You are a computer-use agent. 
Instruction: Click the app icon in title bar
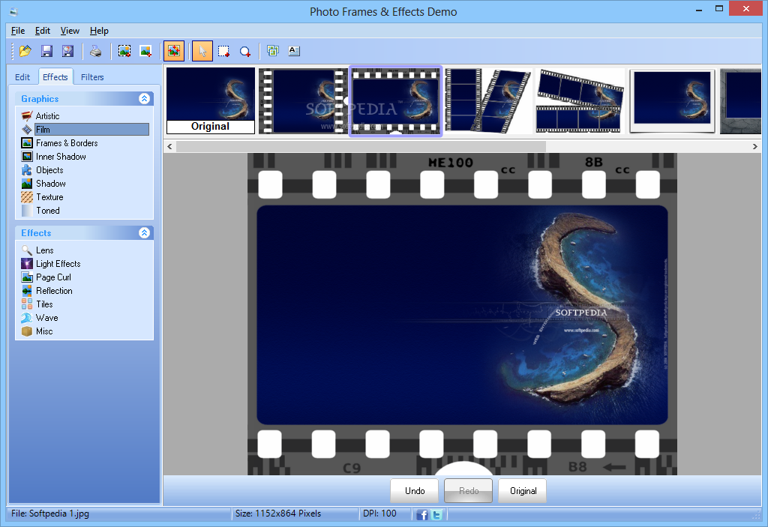tap(13, 11)
